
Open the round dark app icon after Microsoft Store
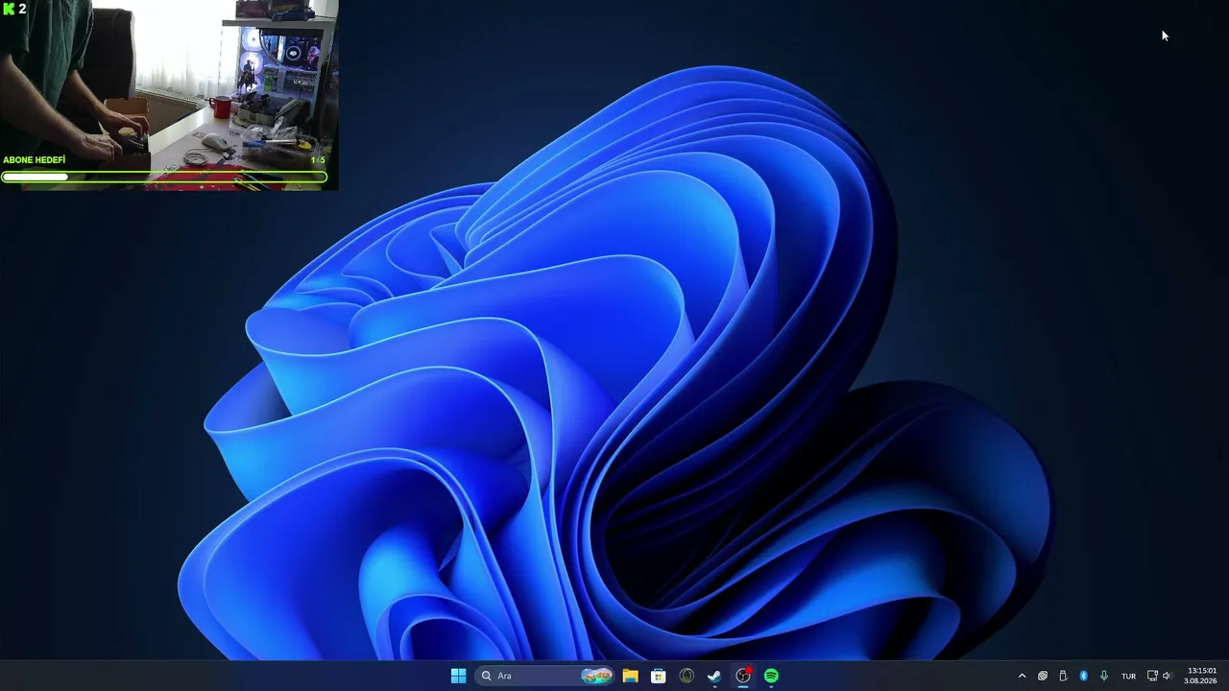point(687,676)
